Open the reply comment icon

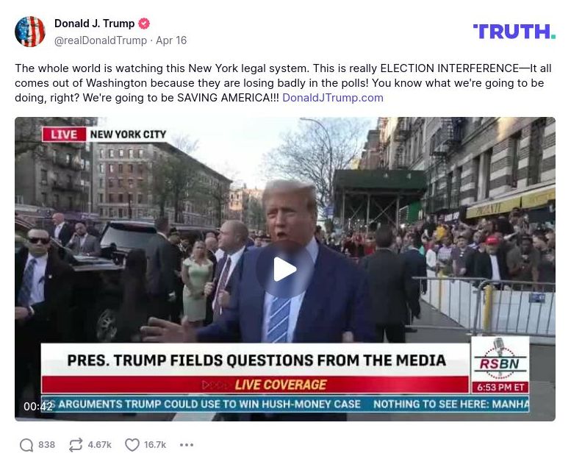[26, 445]
